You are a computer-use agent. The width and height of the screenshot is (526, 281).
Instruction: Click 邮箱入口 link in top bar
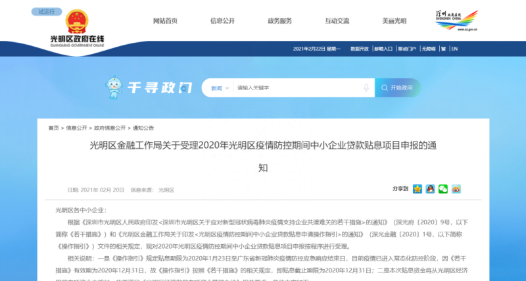pyautogui.click(x=383, y=49)
